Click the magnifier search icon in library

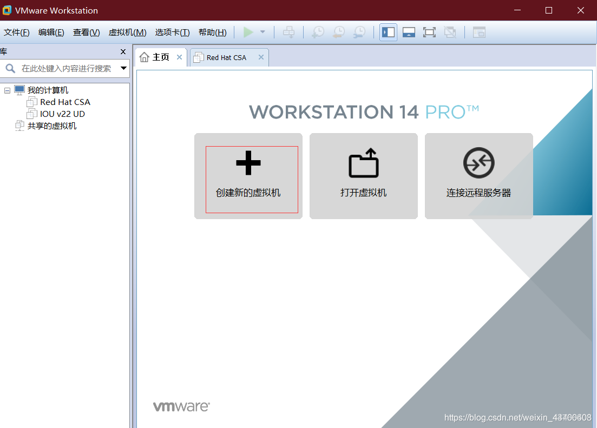pyautogui.click(x=10, y=69)
